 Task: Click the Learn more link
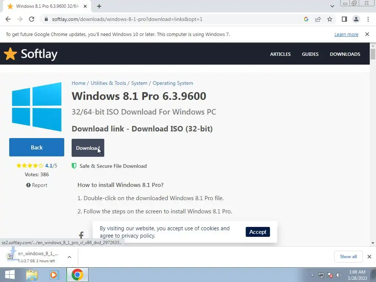coord(346,34)
